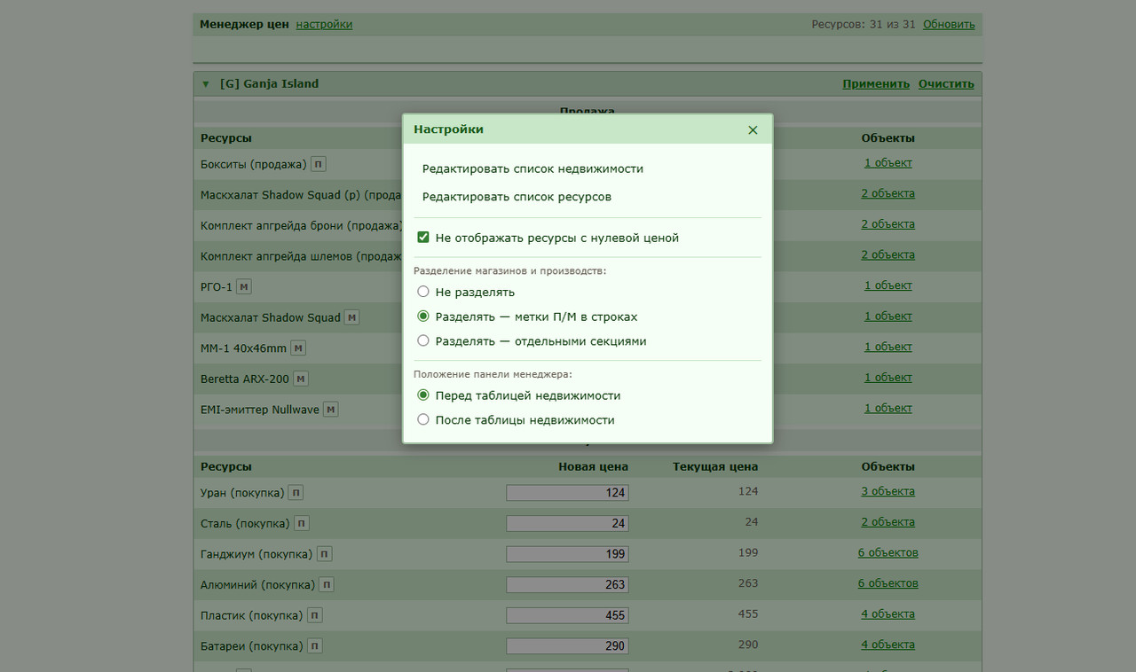1136x672 pixels.
Task: Open Редактировать список недвижимости
Action: (x=532, y=168)
